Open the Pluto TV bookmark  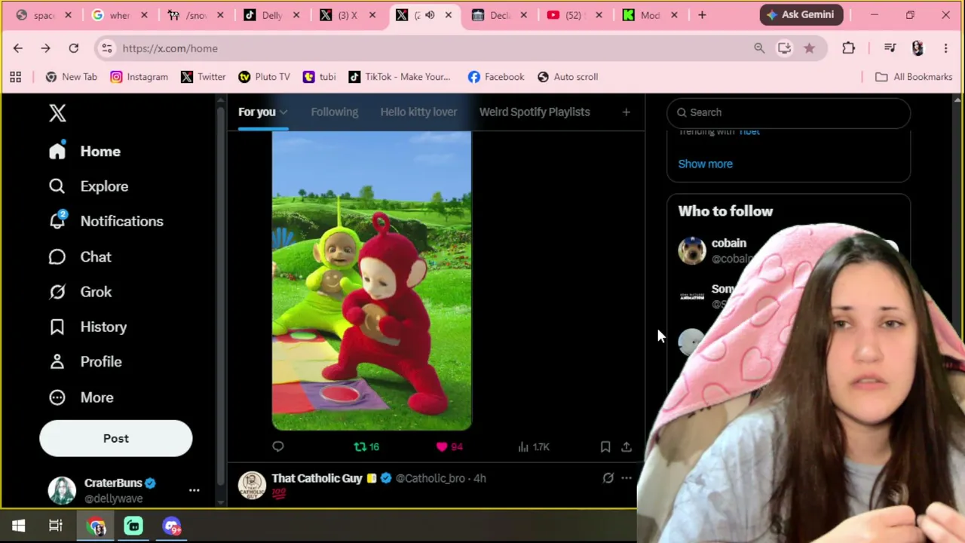point(264,77)
